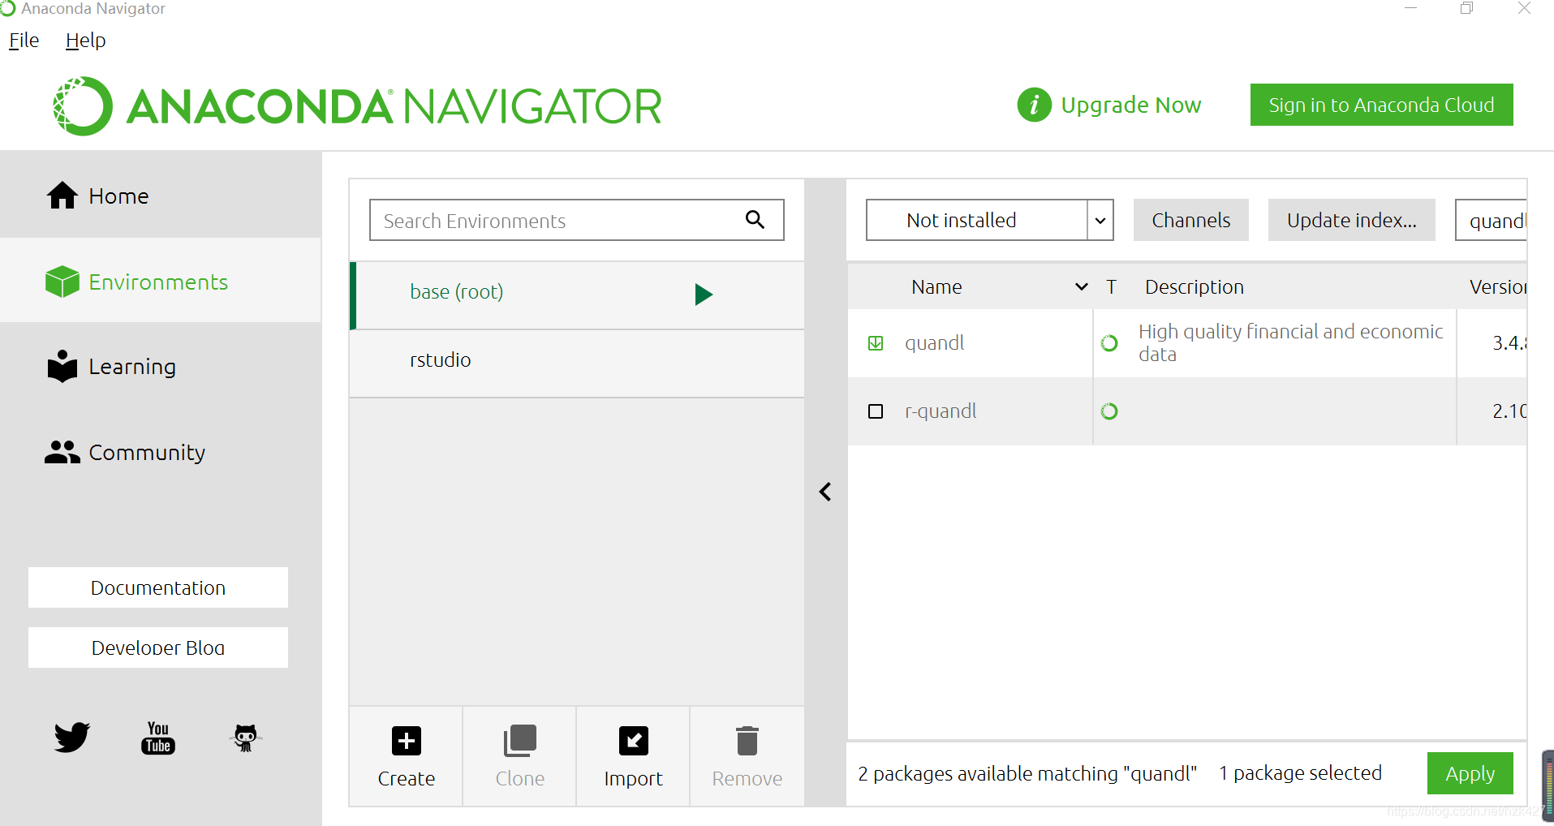Select the base (root) environment
Image resolution: width=1554 pixels, height=826 pixels.
577,295
